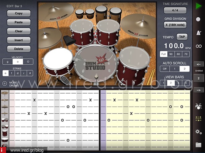This screenshot has height=153, width=205.
Task: Set velocity to ghost 'g'
Action: [x=8, y=61]
